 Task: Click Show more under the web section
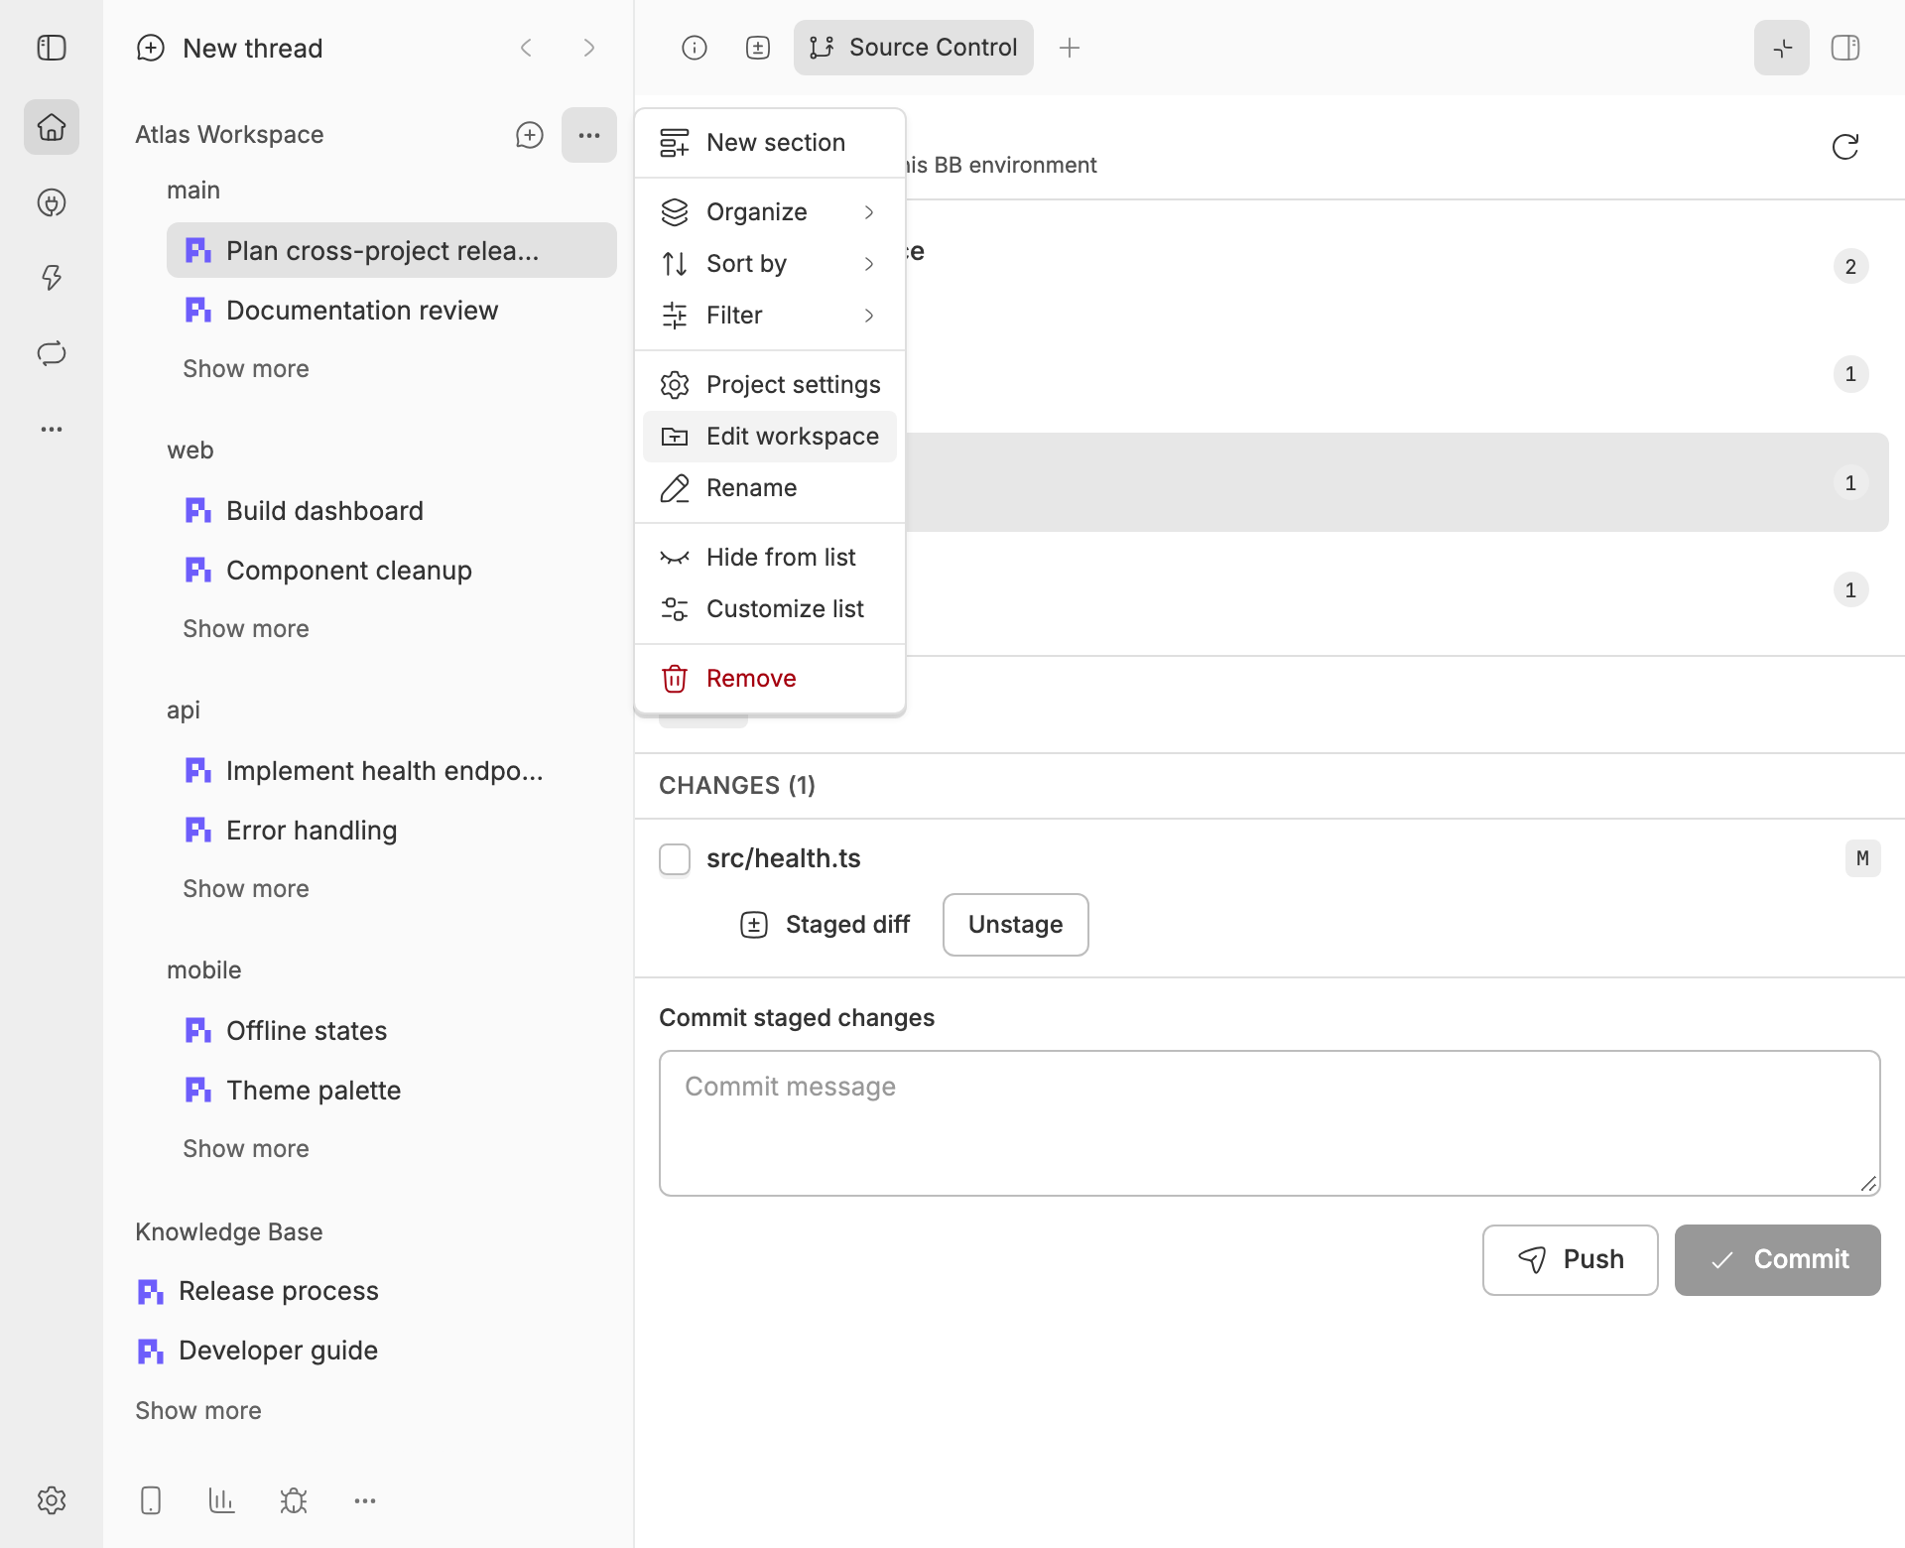point(246,629)
